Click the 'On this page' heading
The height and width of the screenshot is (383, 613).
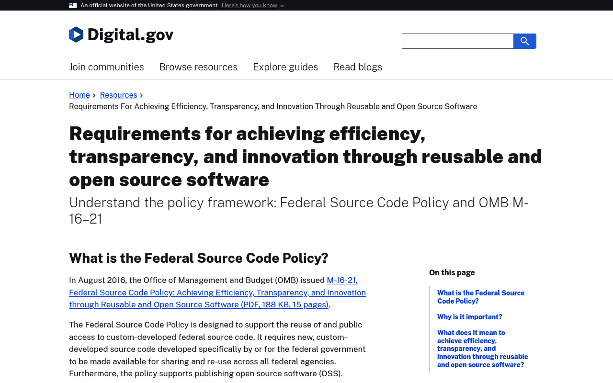click(x=452, y=272)
